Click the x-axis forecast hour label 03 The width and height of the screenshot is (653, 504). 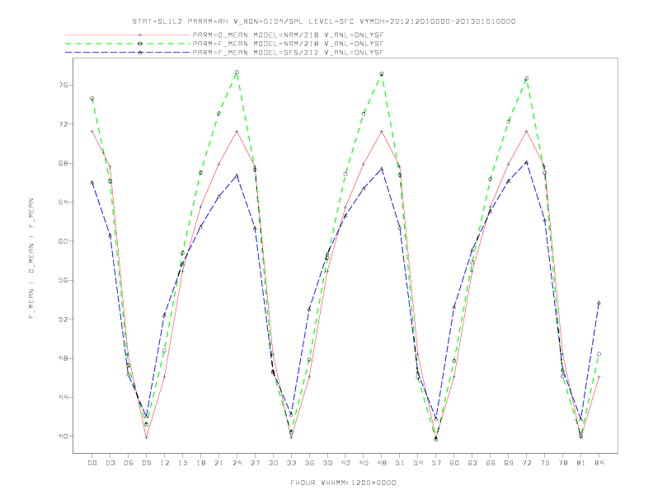[110, 463]
